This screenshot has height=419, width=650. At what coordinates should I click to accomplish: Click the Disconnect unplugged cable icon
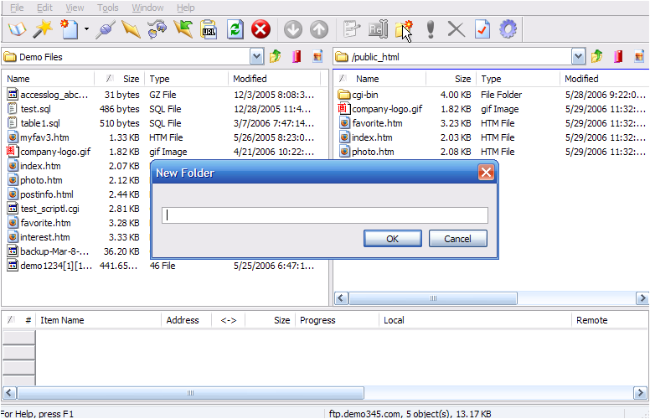pyautogui.click(x=157, y=29)
